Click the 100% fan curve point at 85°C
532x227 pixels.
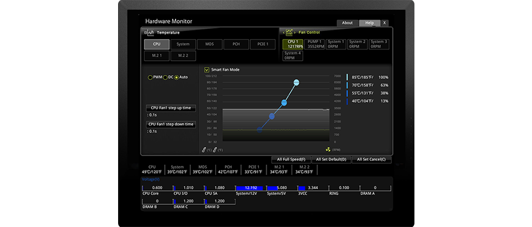point(296,82)
